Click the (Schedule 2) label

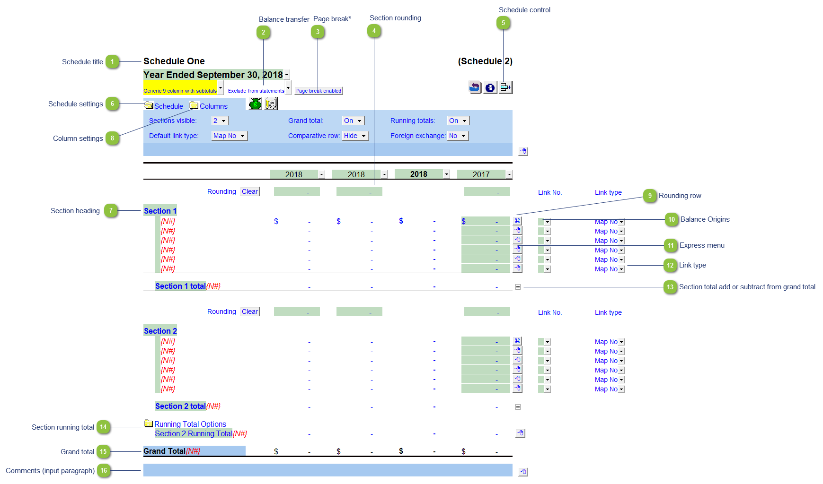pos(485,61)
